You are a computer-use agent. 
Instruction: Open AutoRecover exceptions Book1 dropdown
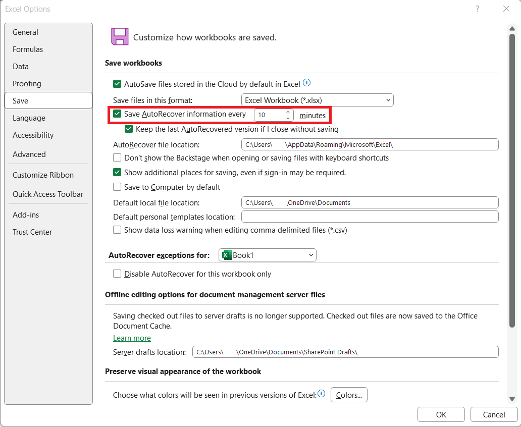point(268,255)
